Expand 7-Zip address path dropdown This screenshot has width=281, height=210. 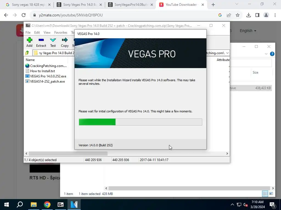(227, 53)
